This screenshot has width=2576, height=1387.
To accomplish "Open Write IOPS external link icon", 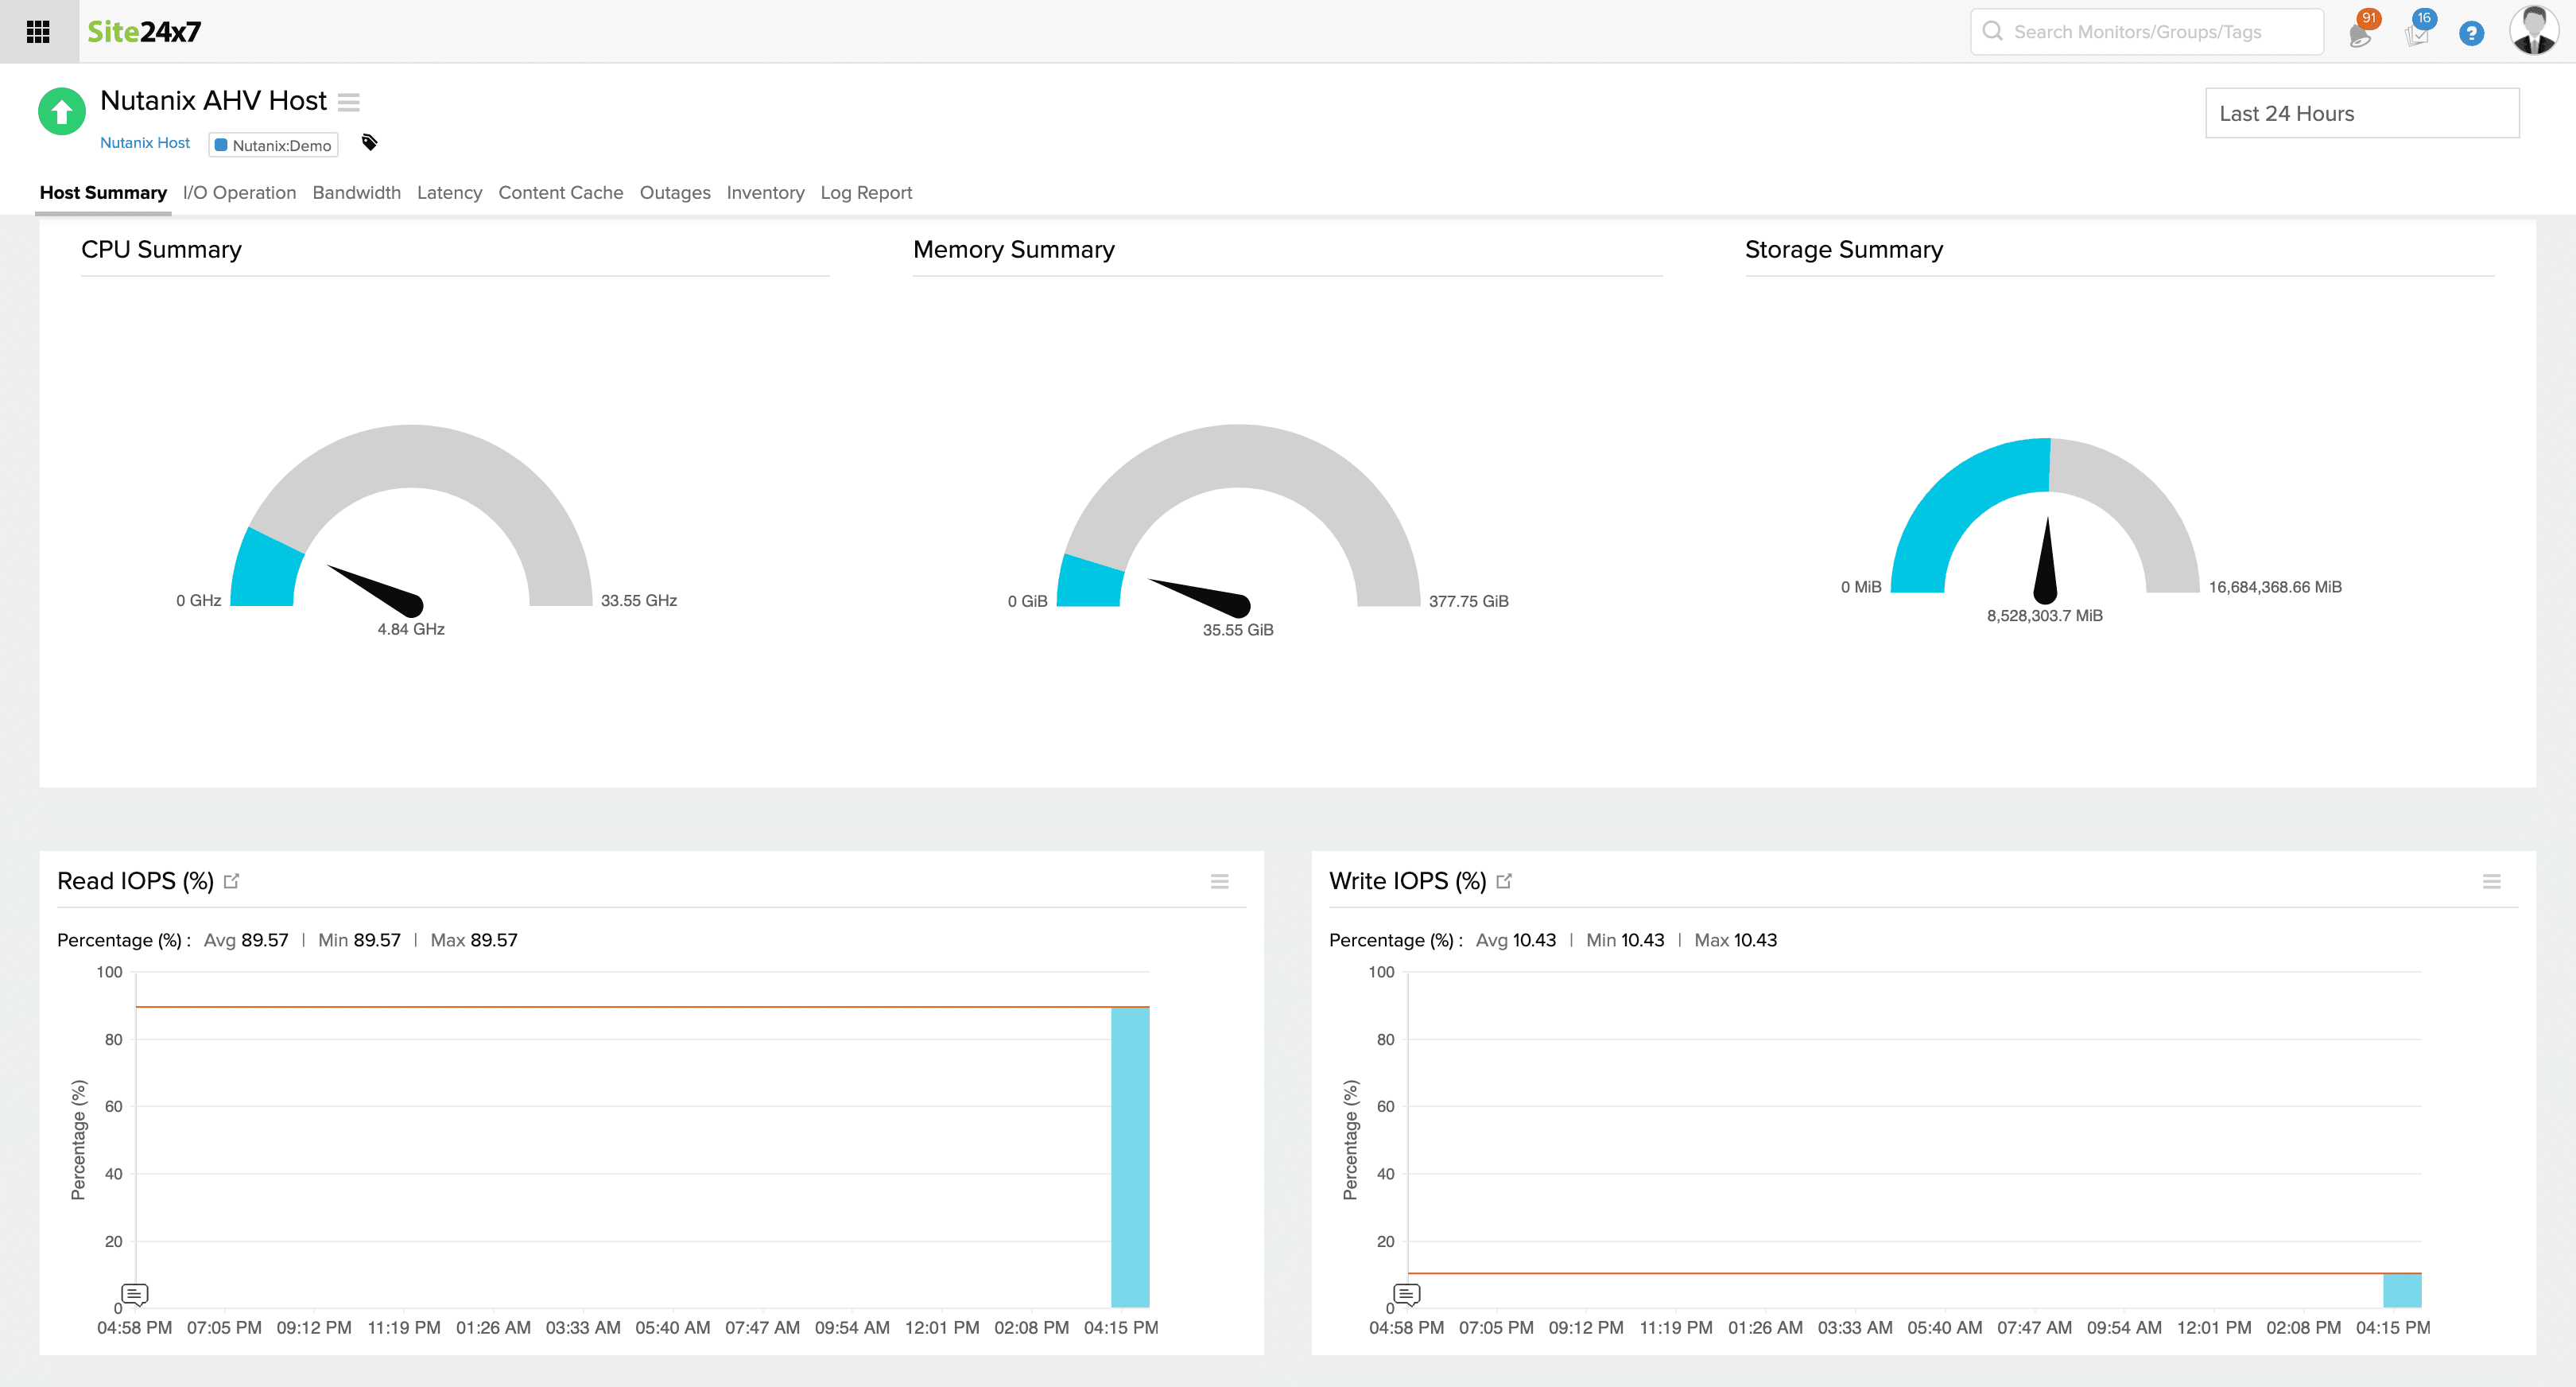I will (1504, 881).
